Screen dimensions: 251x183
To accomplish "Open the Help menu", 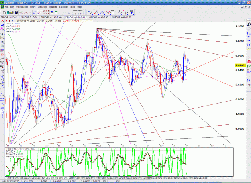I will [80, 7].
